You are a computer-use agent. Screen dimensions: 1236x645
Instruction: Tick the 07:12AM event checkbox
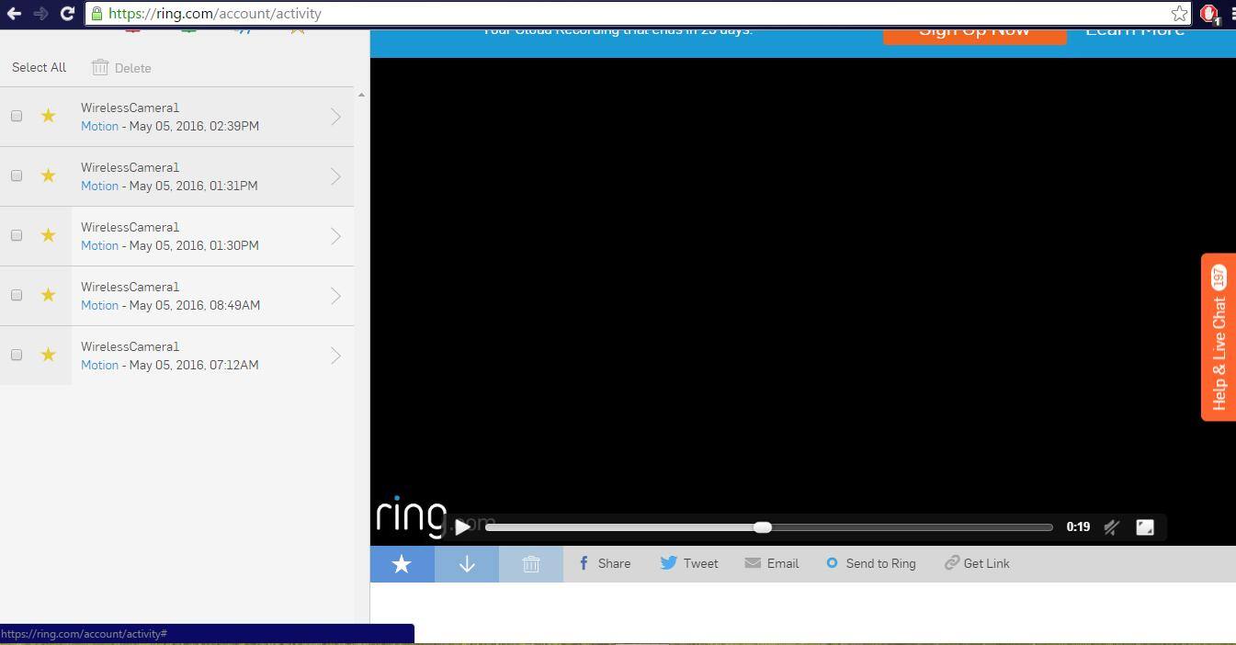pos(17,355)
